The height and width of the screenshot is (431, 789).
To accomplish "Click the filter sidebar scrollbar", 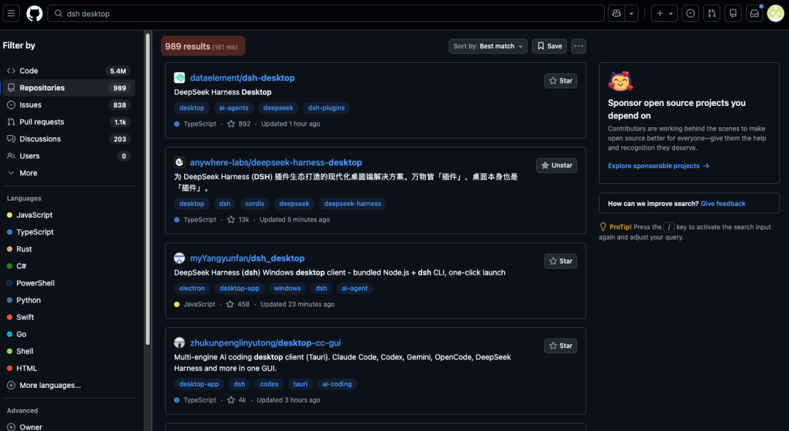I will click(x=148, y=188).
